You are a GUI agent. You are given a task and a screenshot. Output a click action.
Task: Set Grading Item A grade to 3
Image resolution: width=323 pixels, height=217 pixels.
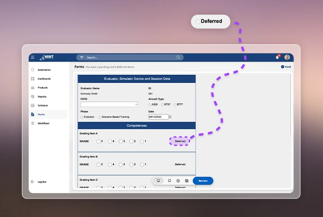120,141
